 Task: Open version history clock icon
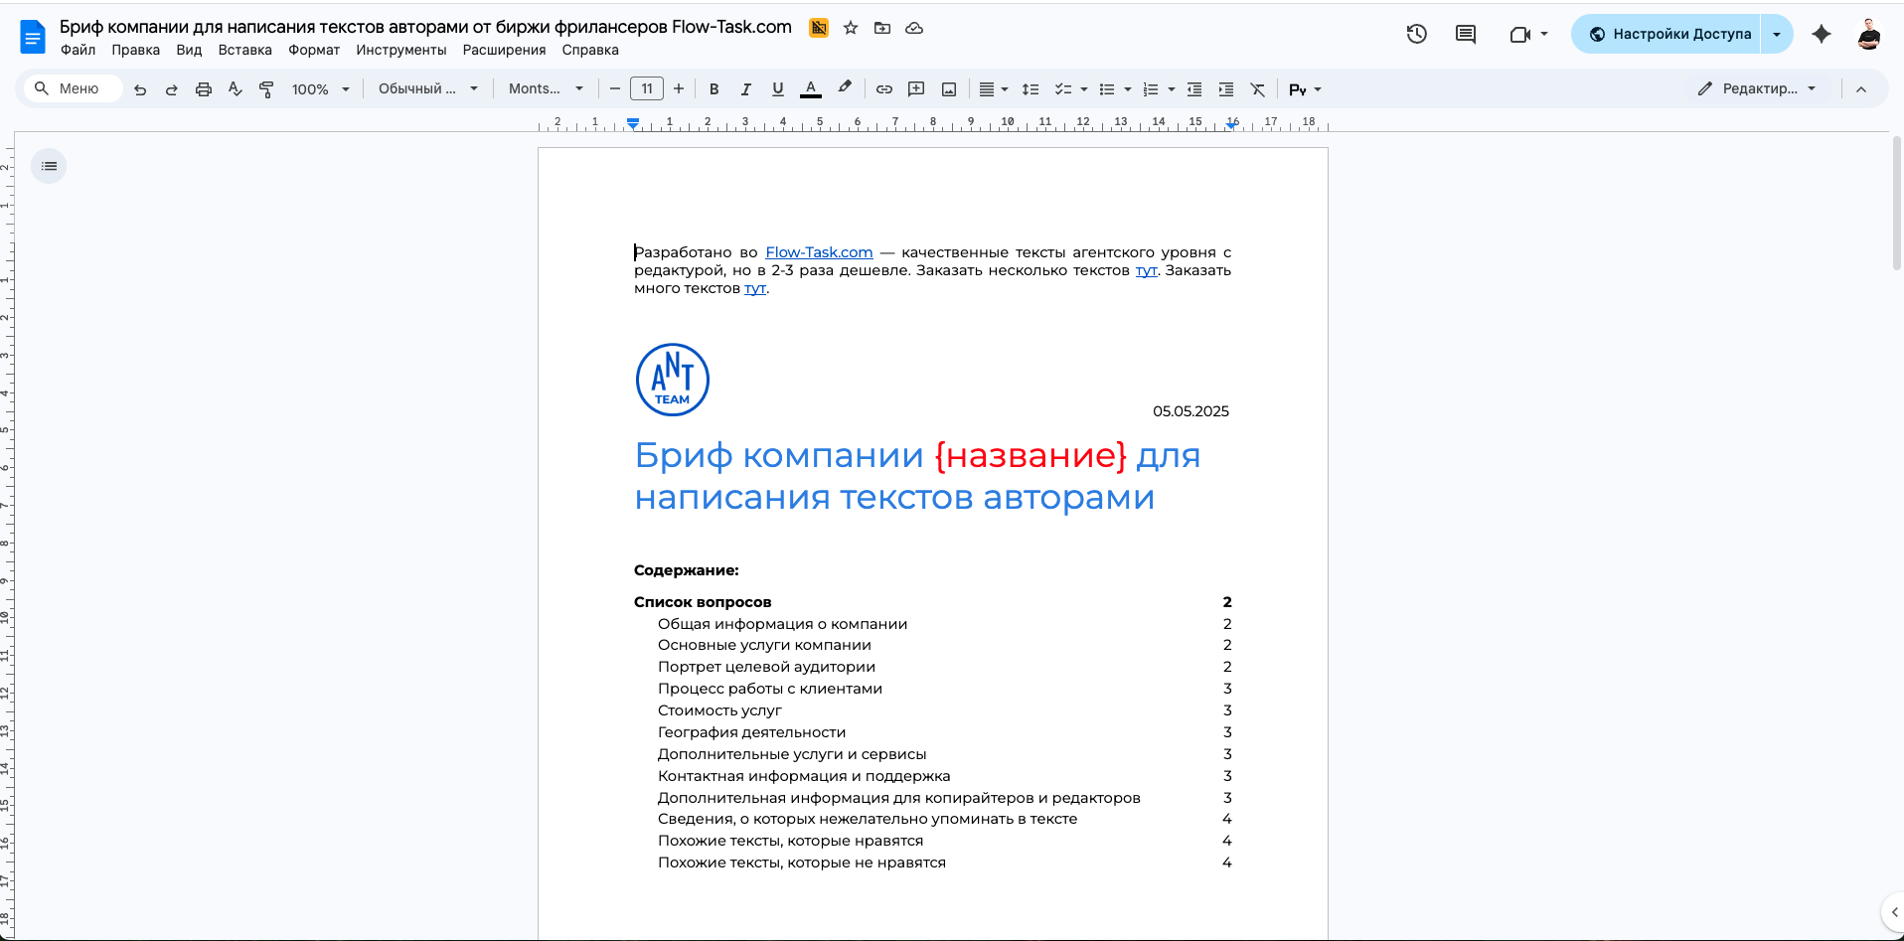coord(1416,34)
